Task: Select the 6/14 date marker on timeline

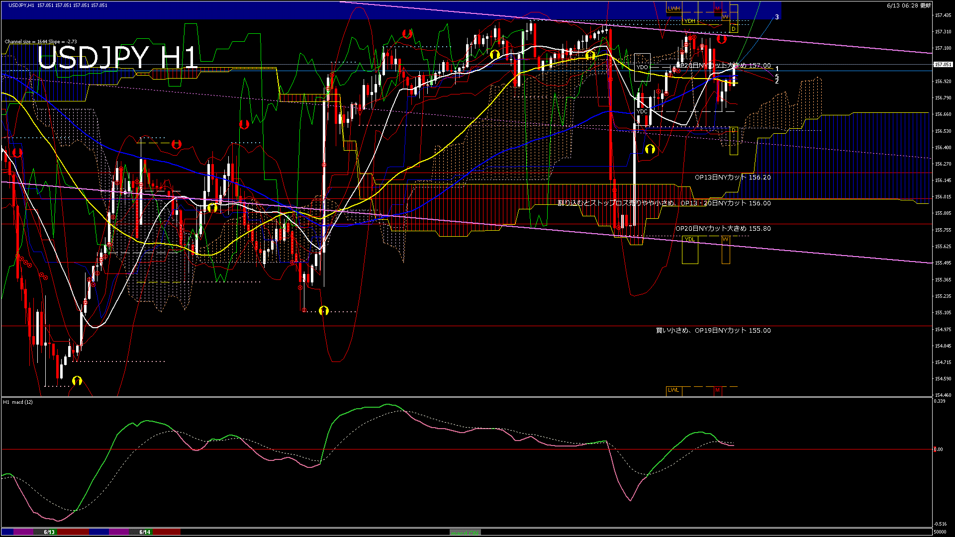Action: [145, 532]
